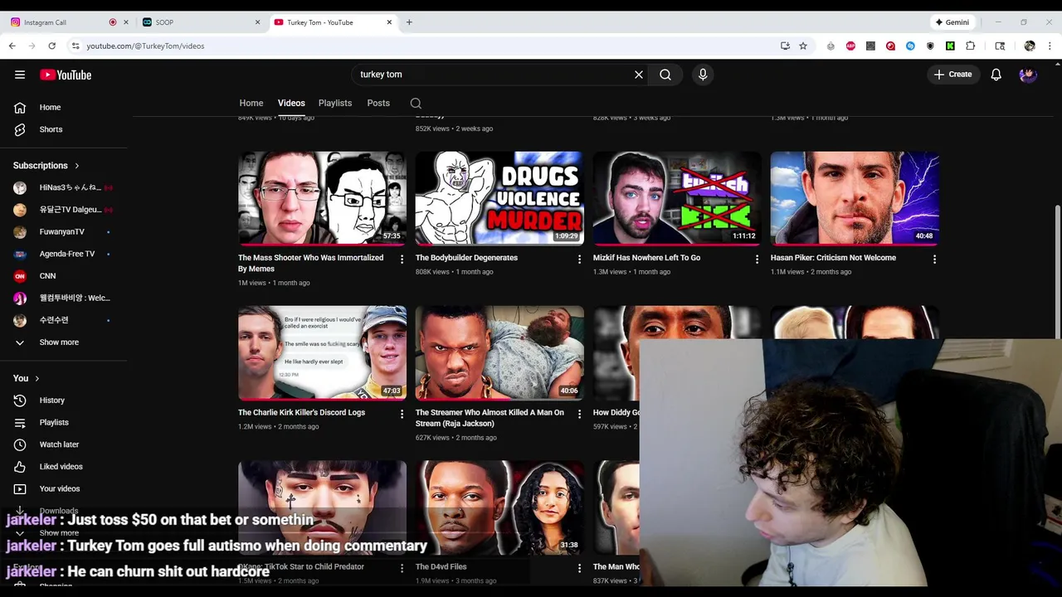Start voice search with microphone icon

click(x=703, y=75)
